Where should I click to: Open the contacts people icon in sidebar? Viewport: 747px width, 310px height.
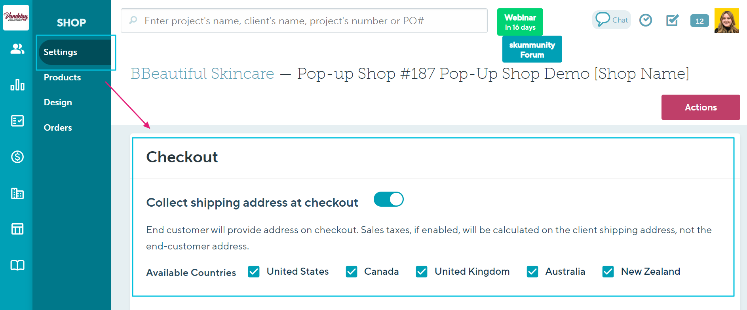(17, 49)
